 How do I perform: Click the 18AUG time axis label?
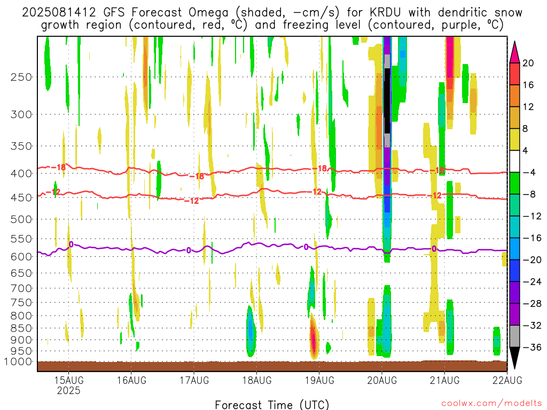coord(257,380)
